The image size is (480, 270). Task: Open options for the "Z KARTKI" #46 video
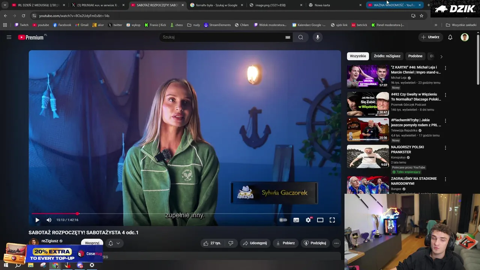(445, 68)
